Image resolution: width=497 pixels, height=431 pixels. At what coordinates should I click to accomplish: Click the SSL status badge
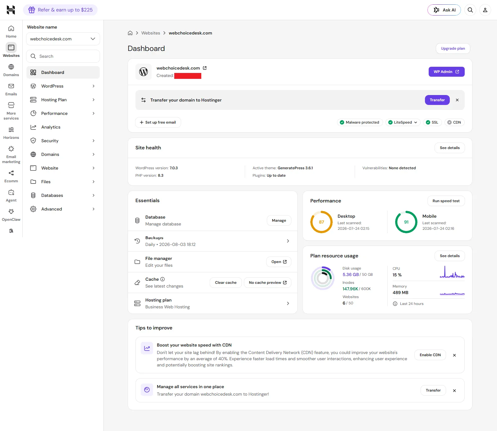[432, 122]
